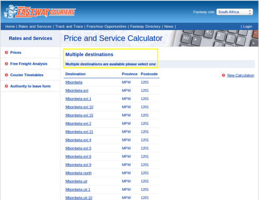Open the Courier Timetables sidebar item
This screenshot has width=259, height=200.
tap(27, 75)
